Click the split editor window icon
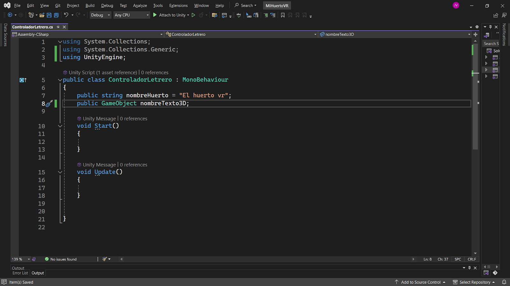Image resolution: width=510 pixels, height=286 pixels. pos(475,34)
